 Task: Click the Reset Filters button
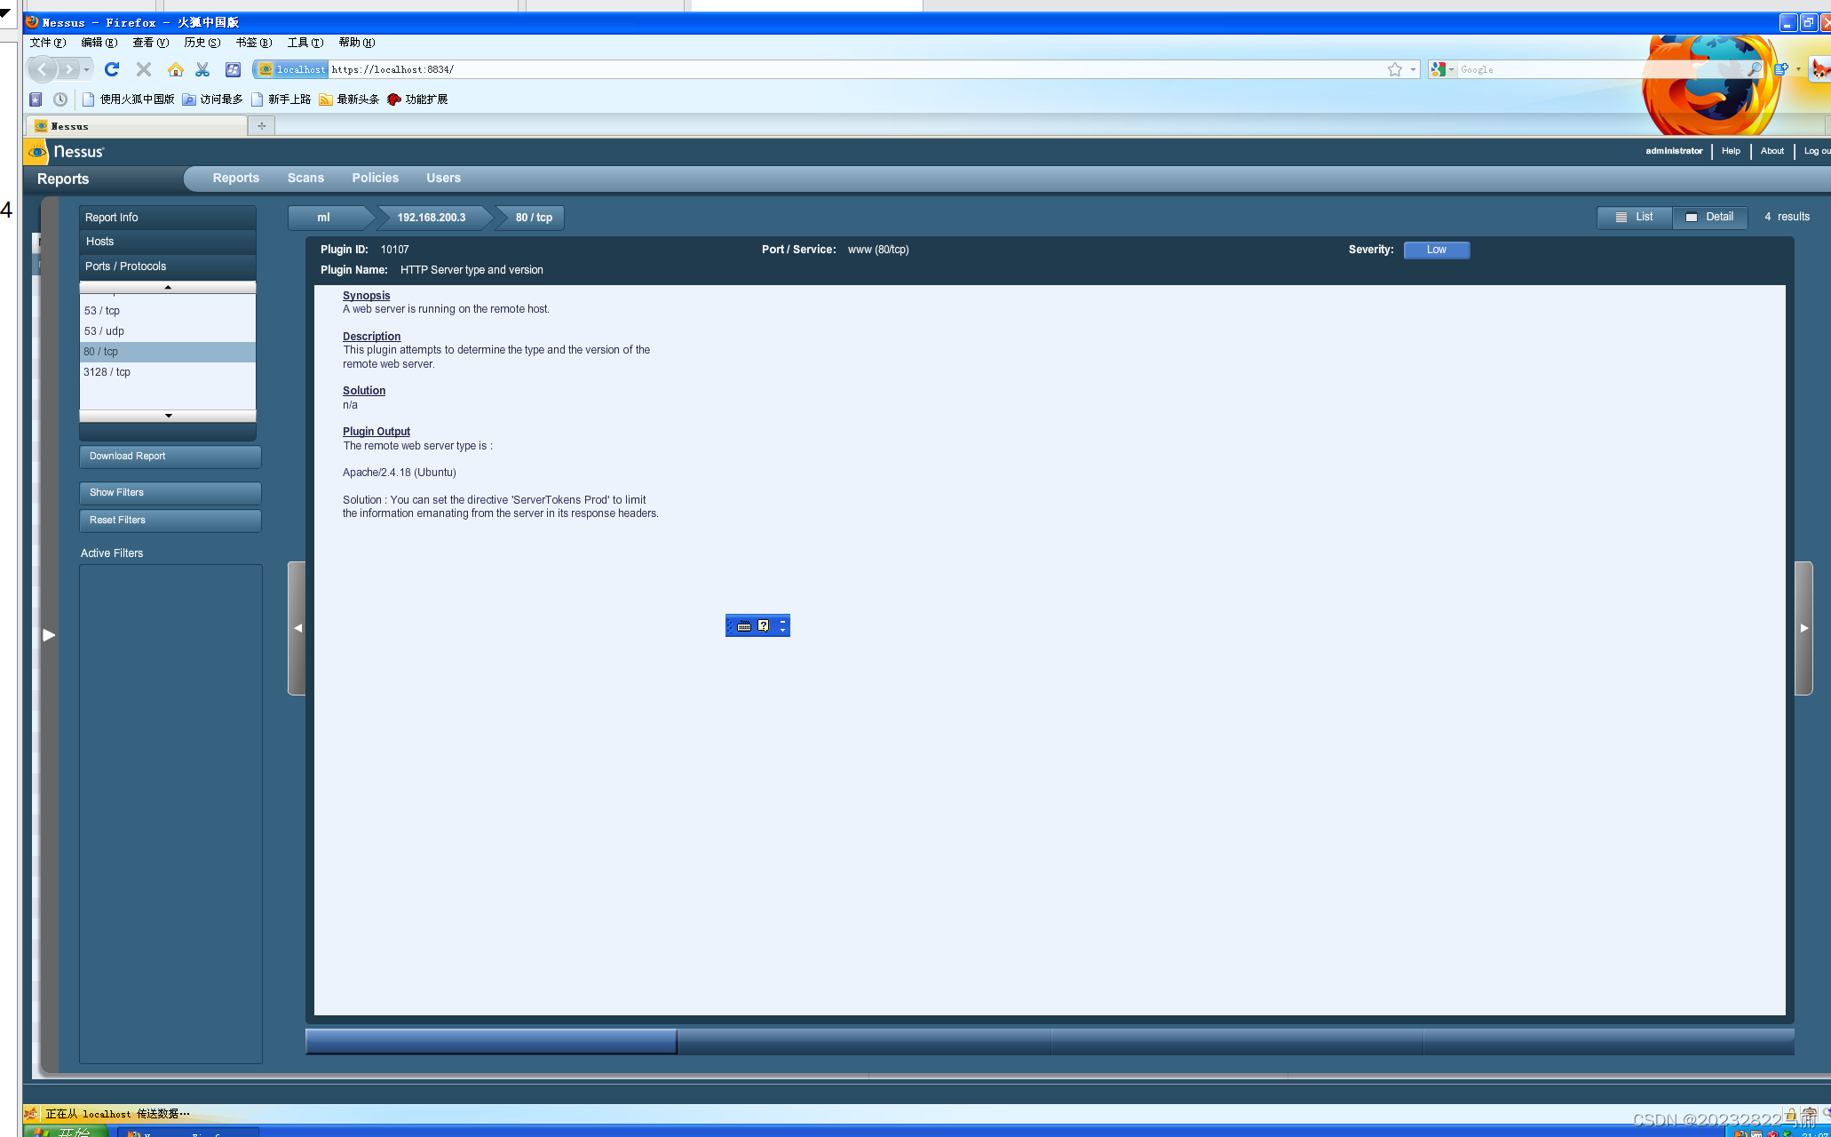pos(170,521)
